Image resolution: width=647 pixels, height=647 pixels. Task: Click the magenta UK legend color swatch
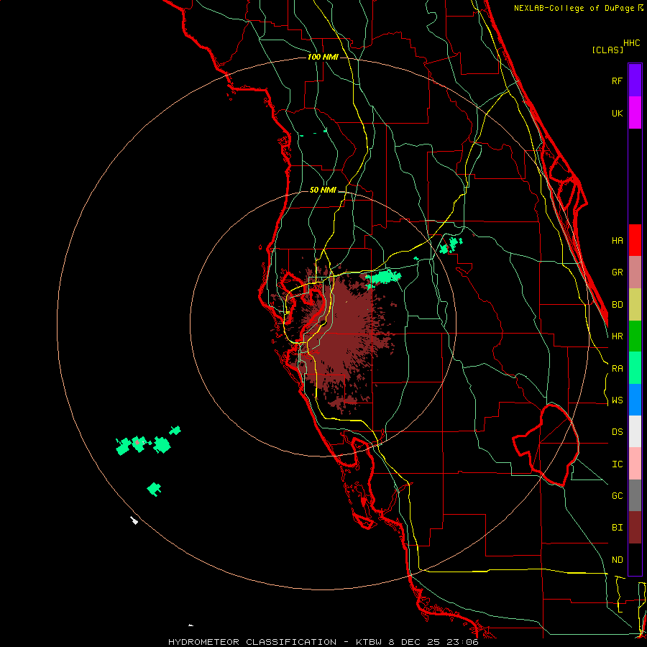pos(635,113)
